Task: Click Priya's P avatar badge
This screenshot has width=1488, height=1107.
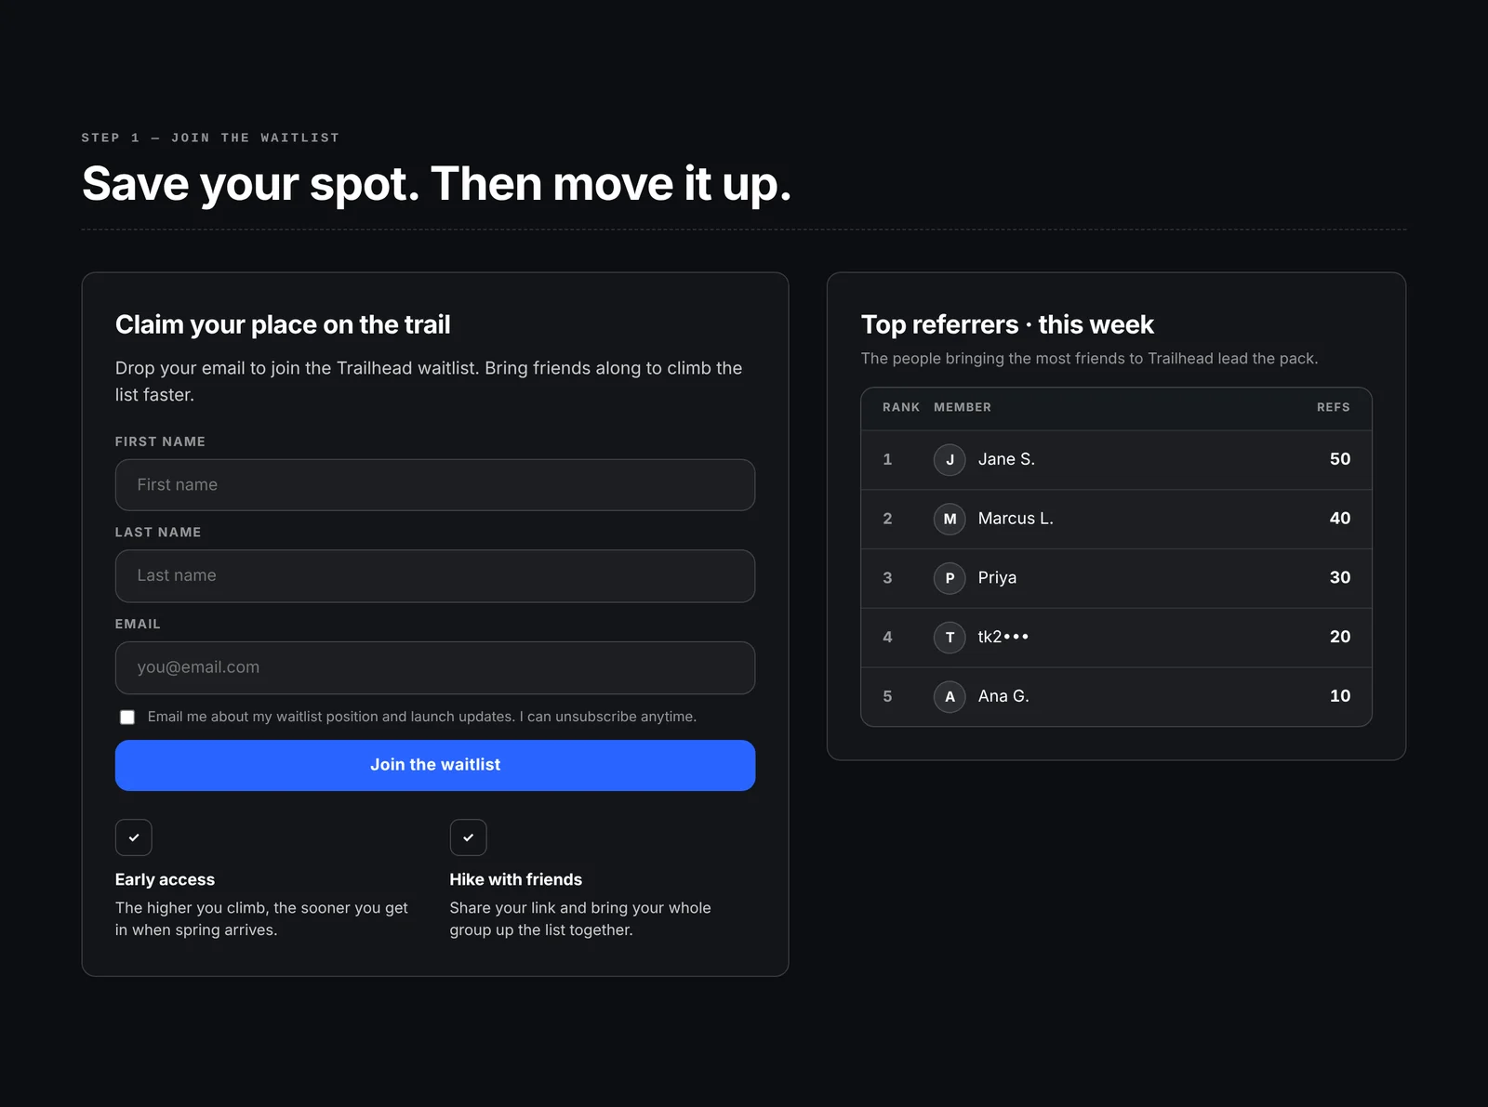Action: (950, 578)
